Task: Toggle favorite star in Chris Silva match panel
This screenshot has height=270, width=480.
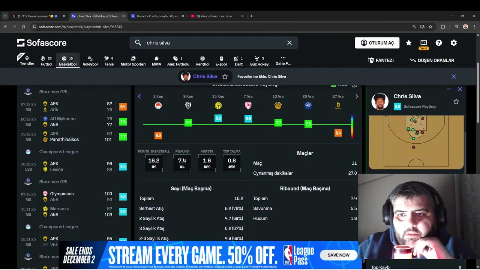Action: tap(456, 101)
